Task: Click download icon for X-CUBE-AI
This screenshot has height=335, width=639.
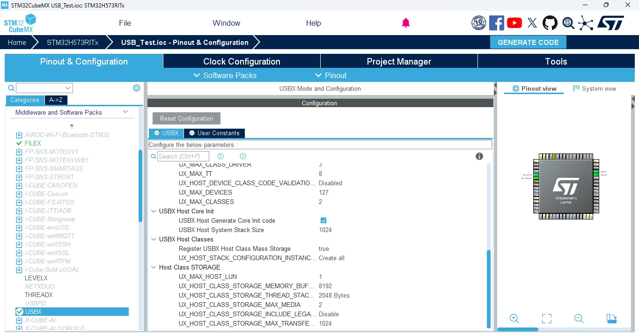Action: [x=19, y=320]
